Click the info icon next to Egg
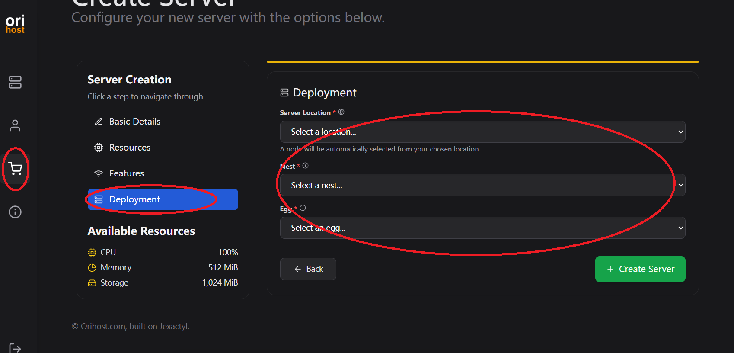The height and width of the screenshot is (353, 734). (303, 208)
